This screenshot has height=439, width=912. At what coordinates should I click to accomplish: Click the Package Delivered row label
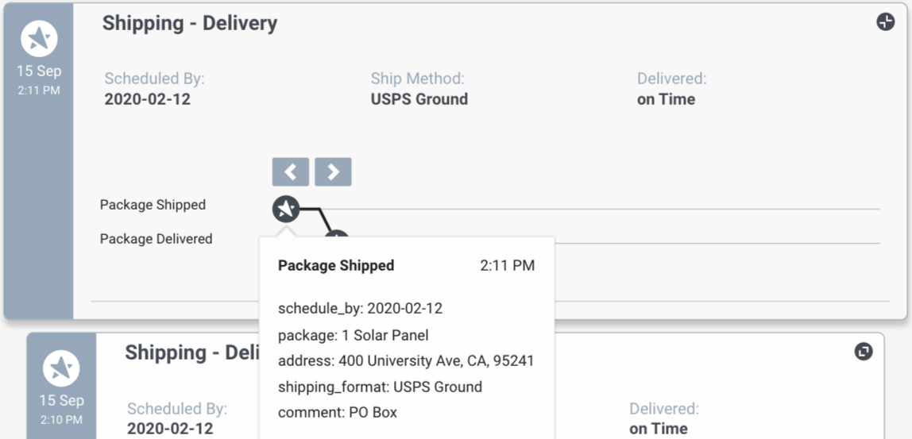tap(156, 239)
